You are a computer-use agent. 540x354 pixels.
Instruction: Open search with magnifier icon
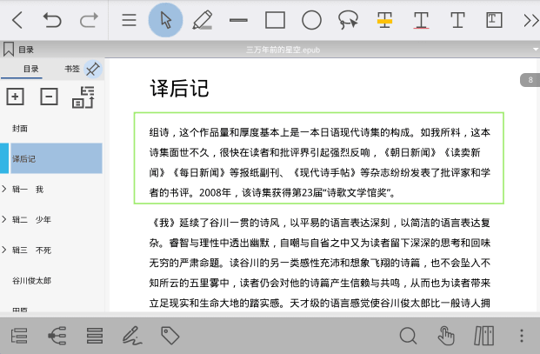click(409, 336)
